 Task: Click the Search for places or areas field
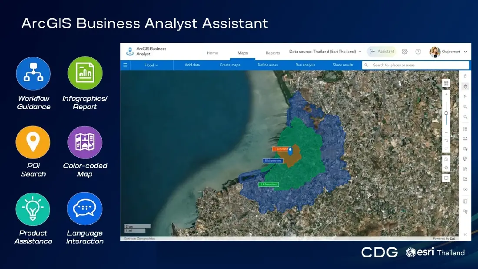point(415,65)
